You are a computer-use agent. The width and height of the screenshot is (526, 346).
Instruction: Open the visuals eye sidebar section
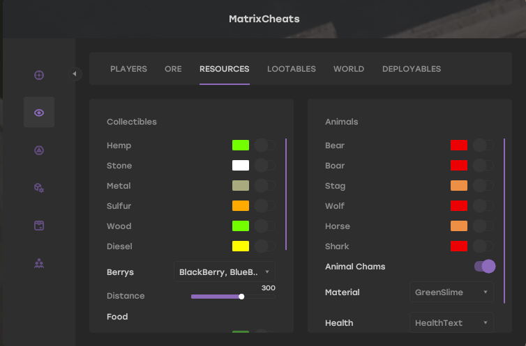point(39,113)
